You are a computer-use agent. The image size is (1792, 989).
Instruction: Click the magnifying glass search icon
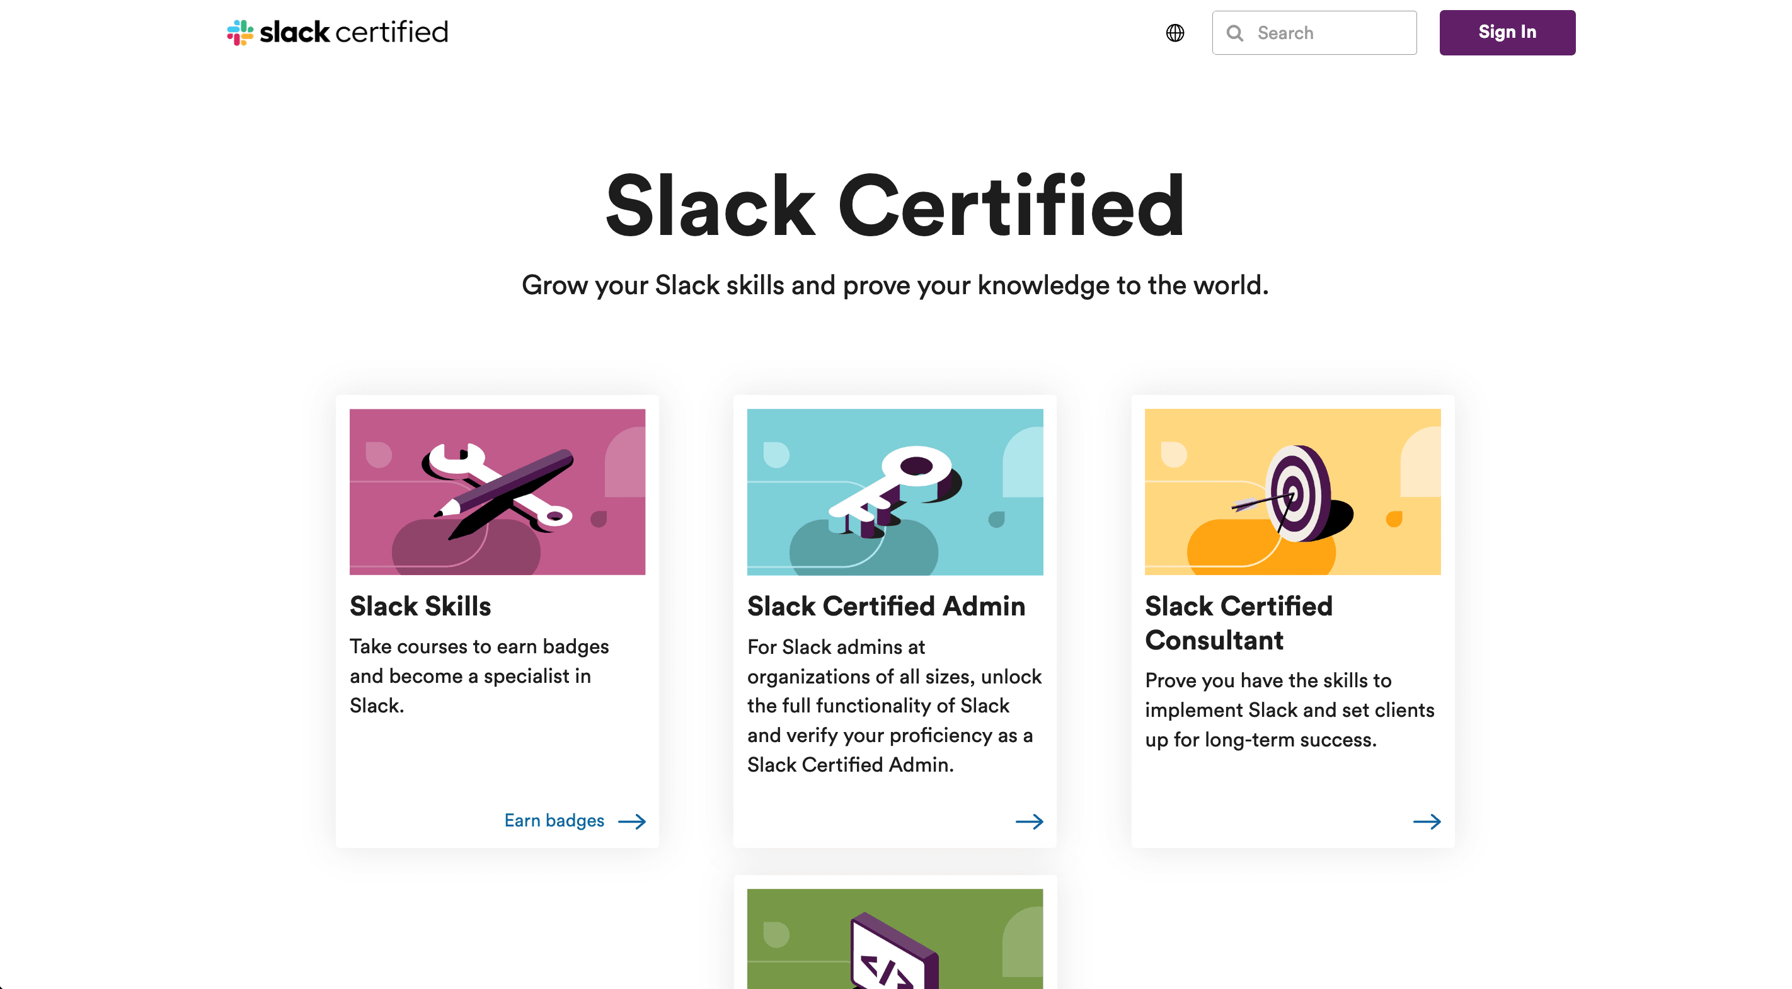[x=1235, y=33]
